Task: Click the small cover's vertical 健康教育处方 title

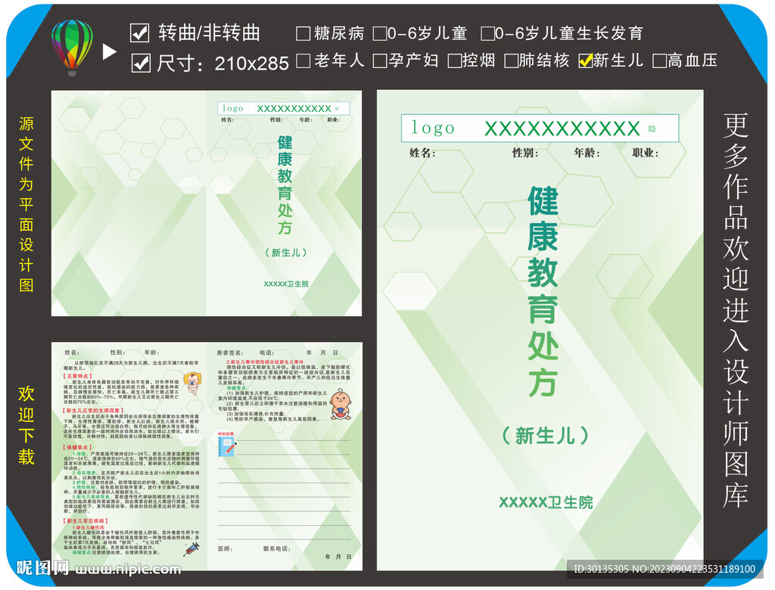Action: click(x=285, y=185)
